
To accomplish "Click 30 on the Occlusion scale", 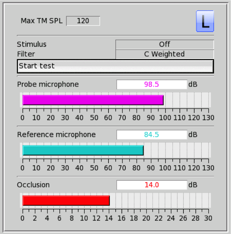I will click(x=208, y=219).
